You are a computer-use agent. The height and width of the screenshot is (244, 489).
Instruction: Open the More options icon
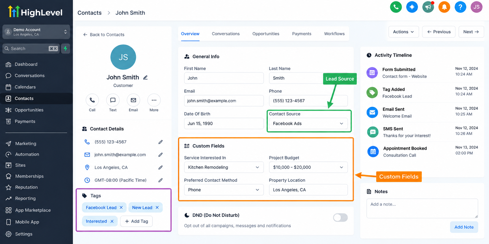pos(154,100)
